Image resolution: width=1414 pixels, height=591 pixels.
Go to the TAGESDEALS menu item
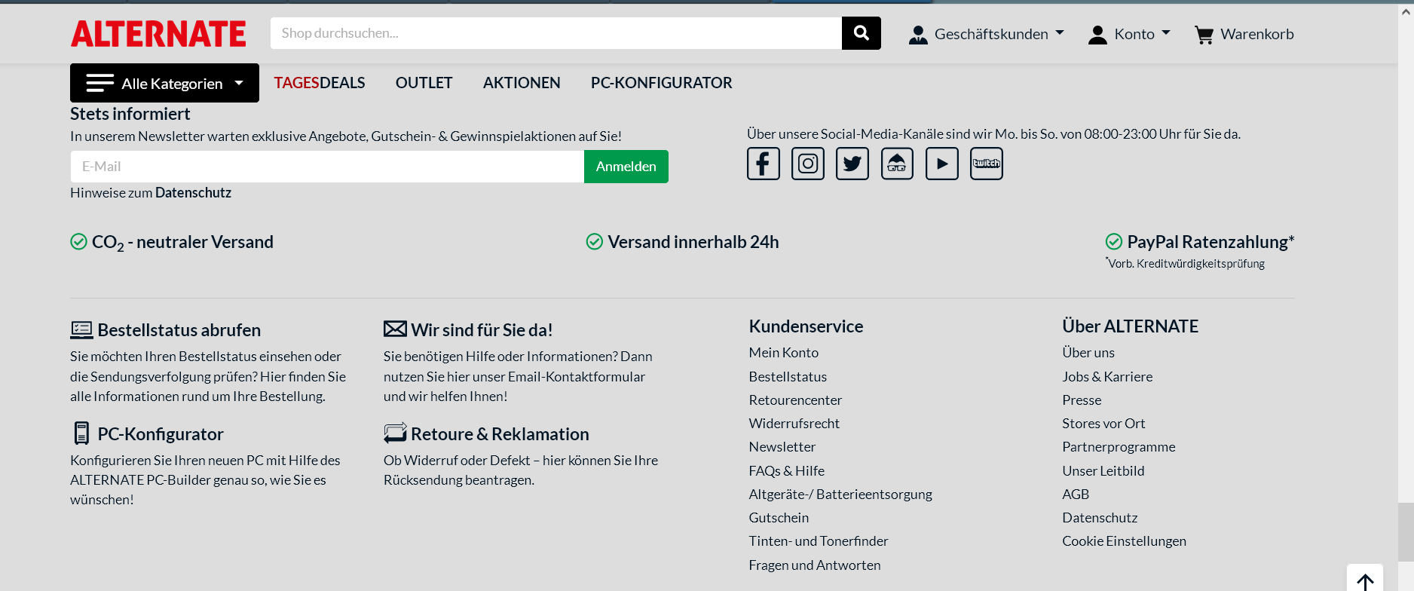[319, 83]
